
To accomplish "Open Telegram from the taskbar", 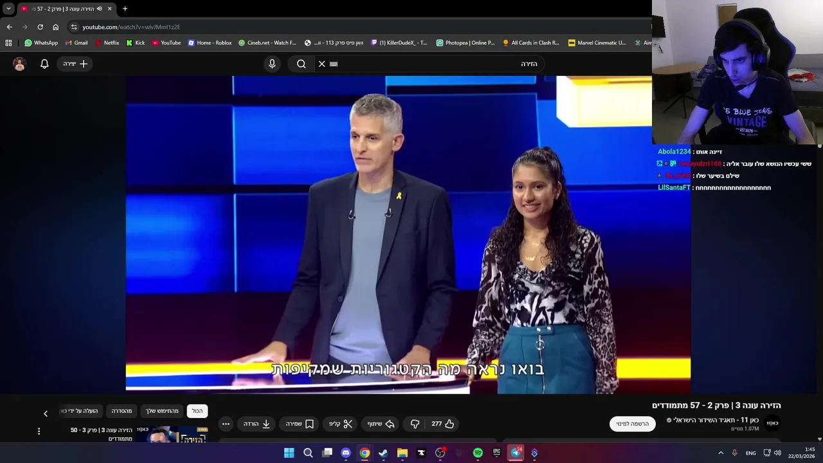I will pyautogui.click(x=516, y=453).
